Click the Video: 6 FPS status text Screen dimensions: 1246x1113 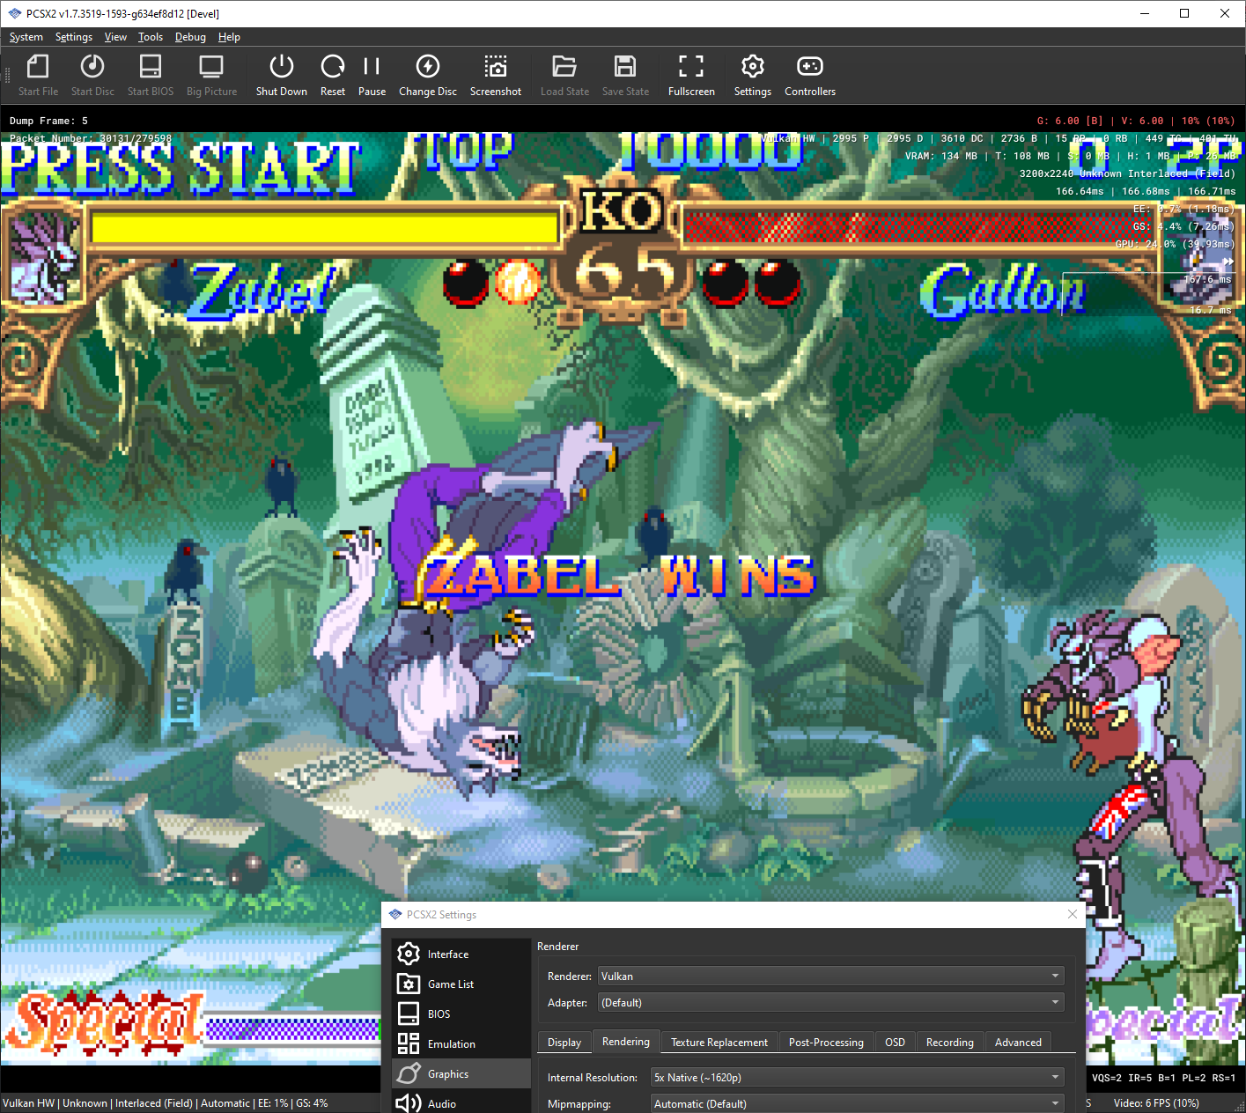click(x=1156, y=1102)
